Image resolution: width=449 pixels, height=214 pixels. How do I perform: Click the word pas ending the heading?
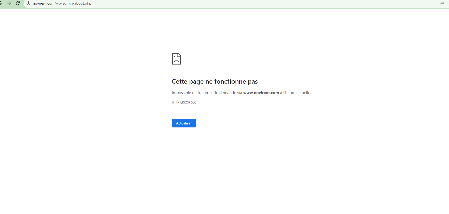pos(253,81)
